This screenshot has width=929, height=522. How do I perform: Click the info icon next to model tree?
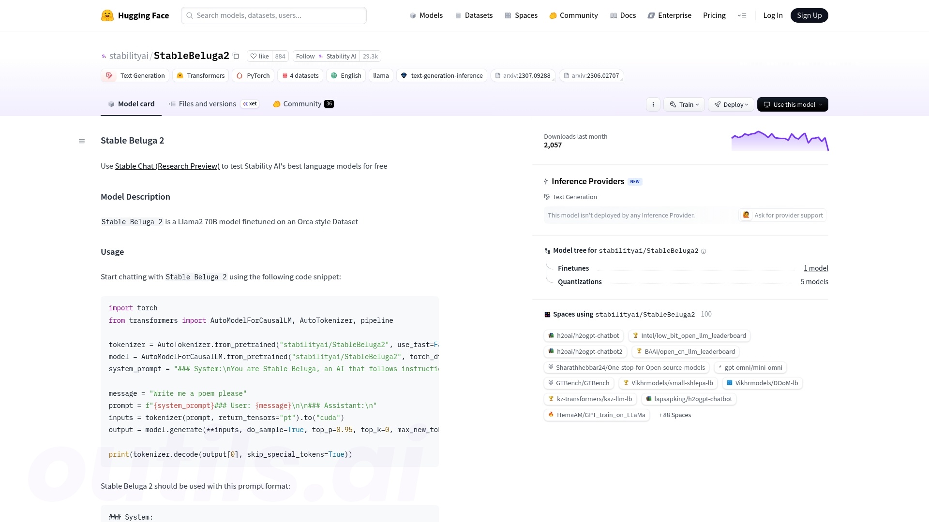pyautogui.click(x=704, y=251)
